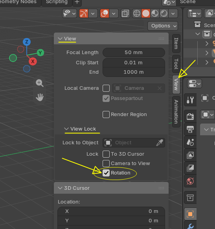This screenshot has height=229, width=215.
Task: Open the Outliner editor type dropdown
Action: coord(195,13)
